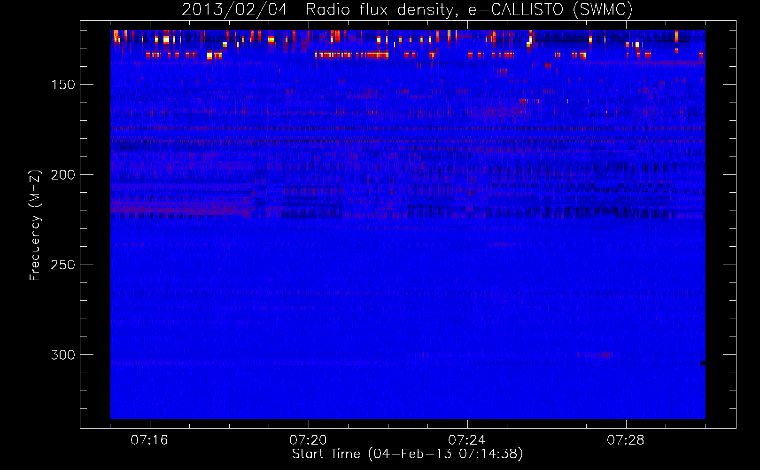Select the 150 frequency tick label

pyautogui.click(x=63, y=85)
